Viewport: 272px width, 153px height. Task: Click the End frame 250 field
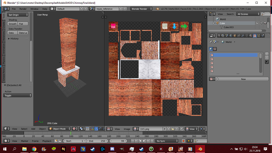pyautogui.click(x=97, y=141)
